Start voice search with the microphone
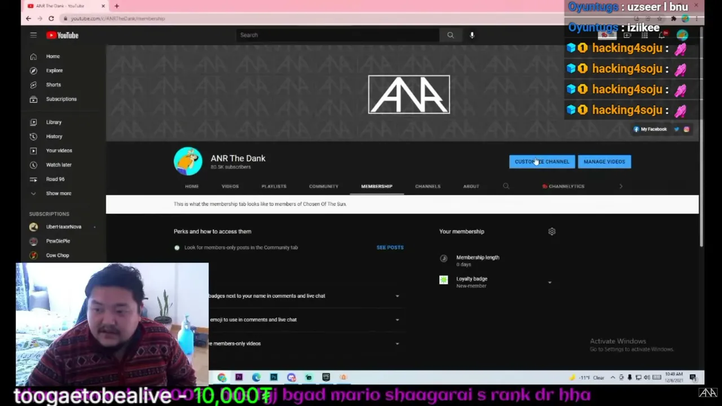722x406 pixels. coord(472,35)
